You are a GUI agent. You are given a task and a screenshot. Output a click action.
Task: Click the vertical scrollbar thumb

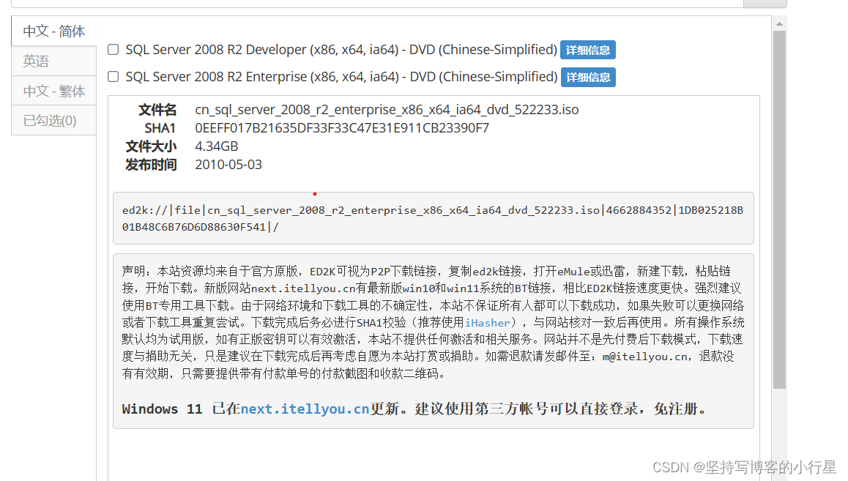(x=779, y=209)
